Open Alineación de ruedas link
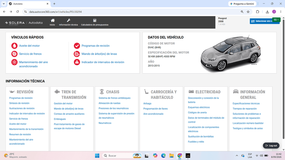285x160 pixels. (109, 103)
